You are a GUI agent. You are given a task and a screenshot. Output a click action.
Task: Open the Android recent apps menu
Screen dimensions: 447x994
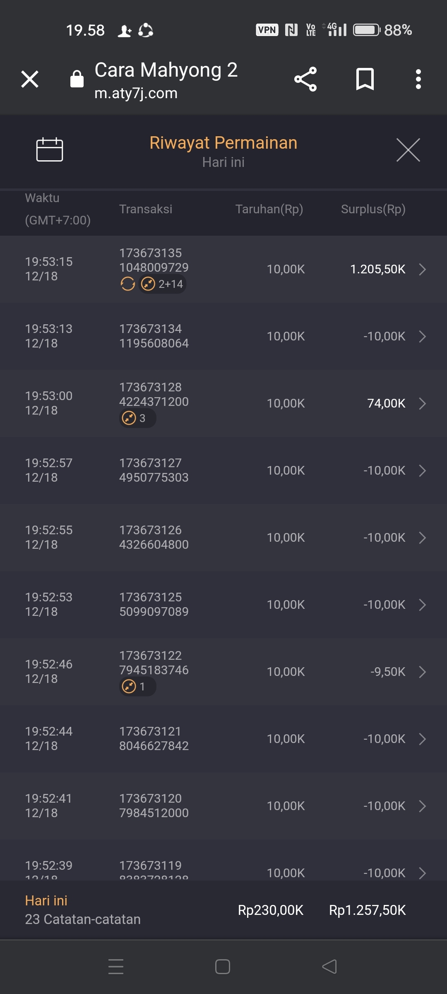pos(116,967)
